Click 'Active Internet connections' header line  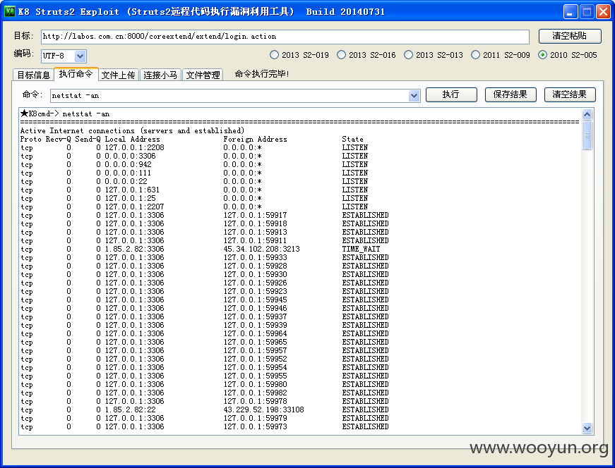coord(132,131)
